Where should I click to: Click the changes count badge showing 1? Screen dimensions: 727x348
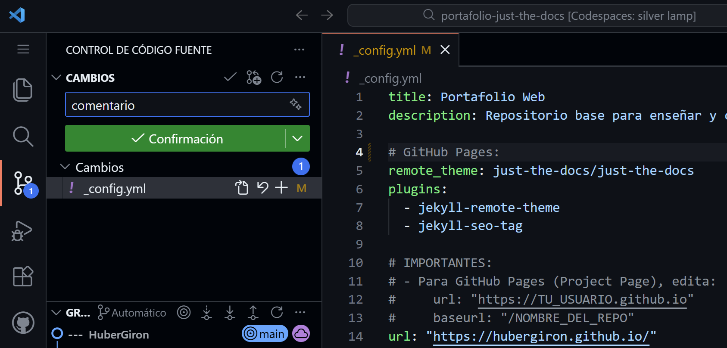[301, 166]
